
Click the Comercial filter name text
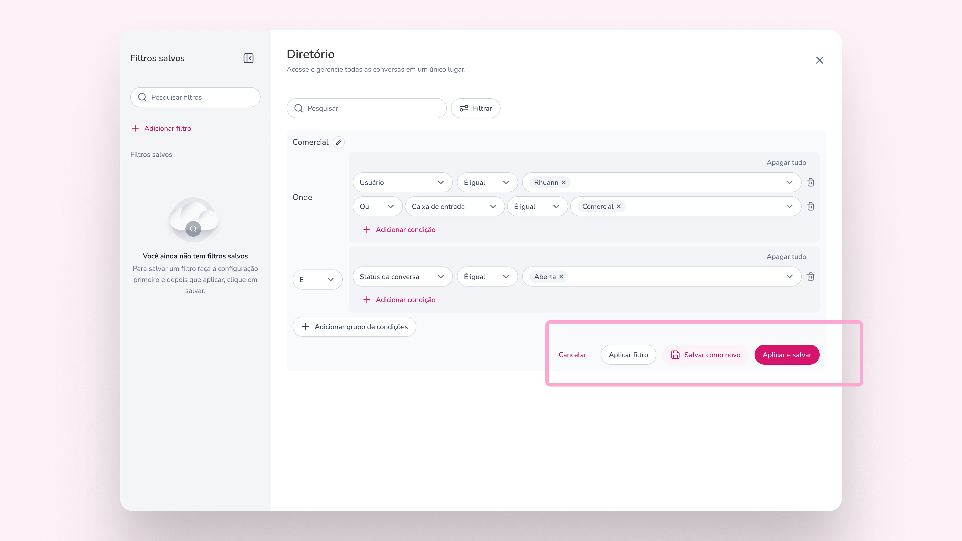coord(310,142)
